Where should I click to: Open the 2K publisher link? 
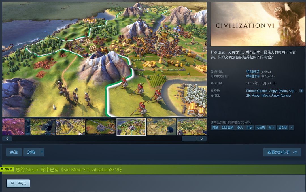[x=248, y=95]
